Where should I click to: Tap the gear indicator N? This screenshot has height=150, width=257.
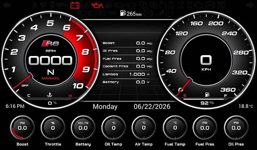point(51,72)
